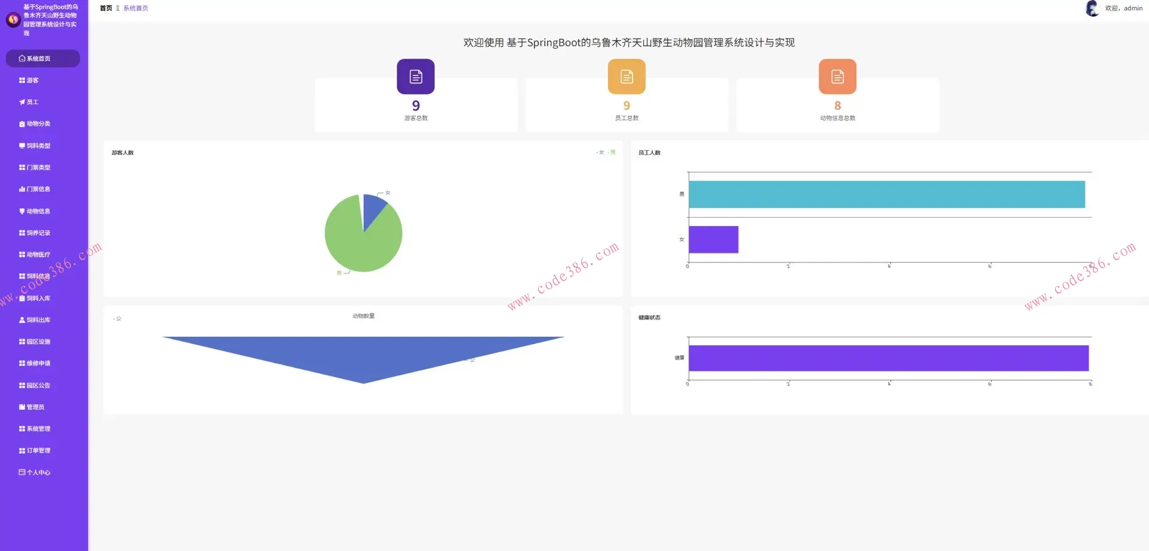Click the person icon beside 饲料出库
The width and height of the screenshot is (1149, 551).
click(22, 320)
